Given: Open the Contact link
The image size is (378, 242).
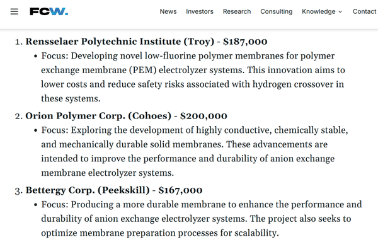Looking at the screenshot, I should [x=364, y=11].
